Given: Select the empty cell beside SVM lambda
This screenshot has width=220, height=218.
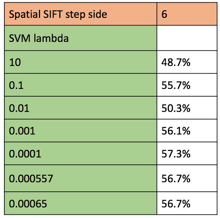Looking at the screenshot, I should point(187,38).
